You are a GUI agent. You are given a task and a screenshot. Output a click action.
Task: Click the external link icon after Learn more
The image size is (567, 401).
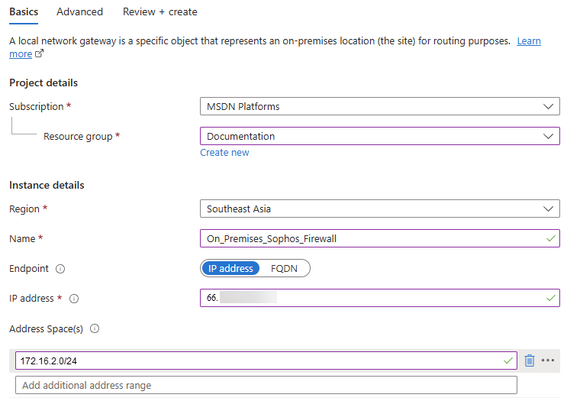click(40, 54)
